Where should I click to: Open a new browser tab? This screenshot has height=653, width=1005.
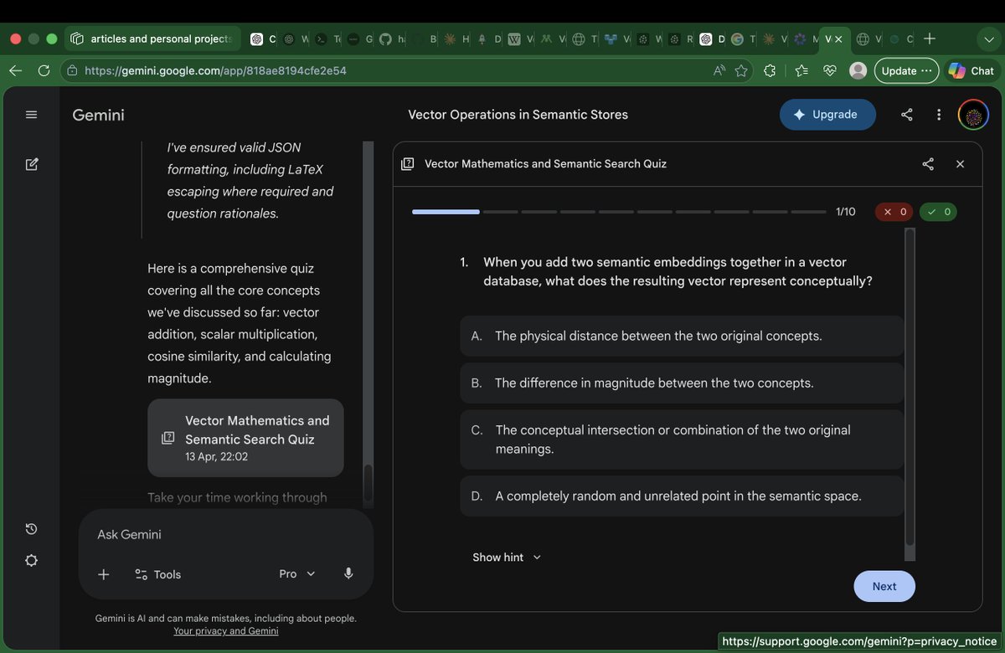(929, 39)
